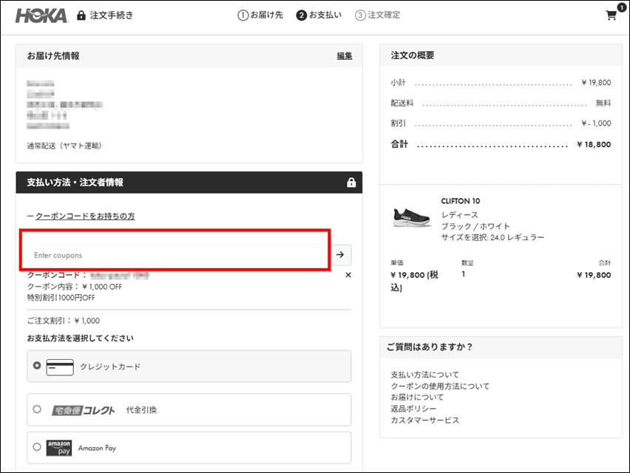Click the 配送料 無料 line

pos(501,103)
